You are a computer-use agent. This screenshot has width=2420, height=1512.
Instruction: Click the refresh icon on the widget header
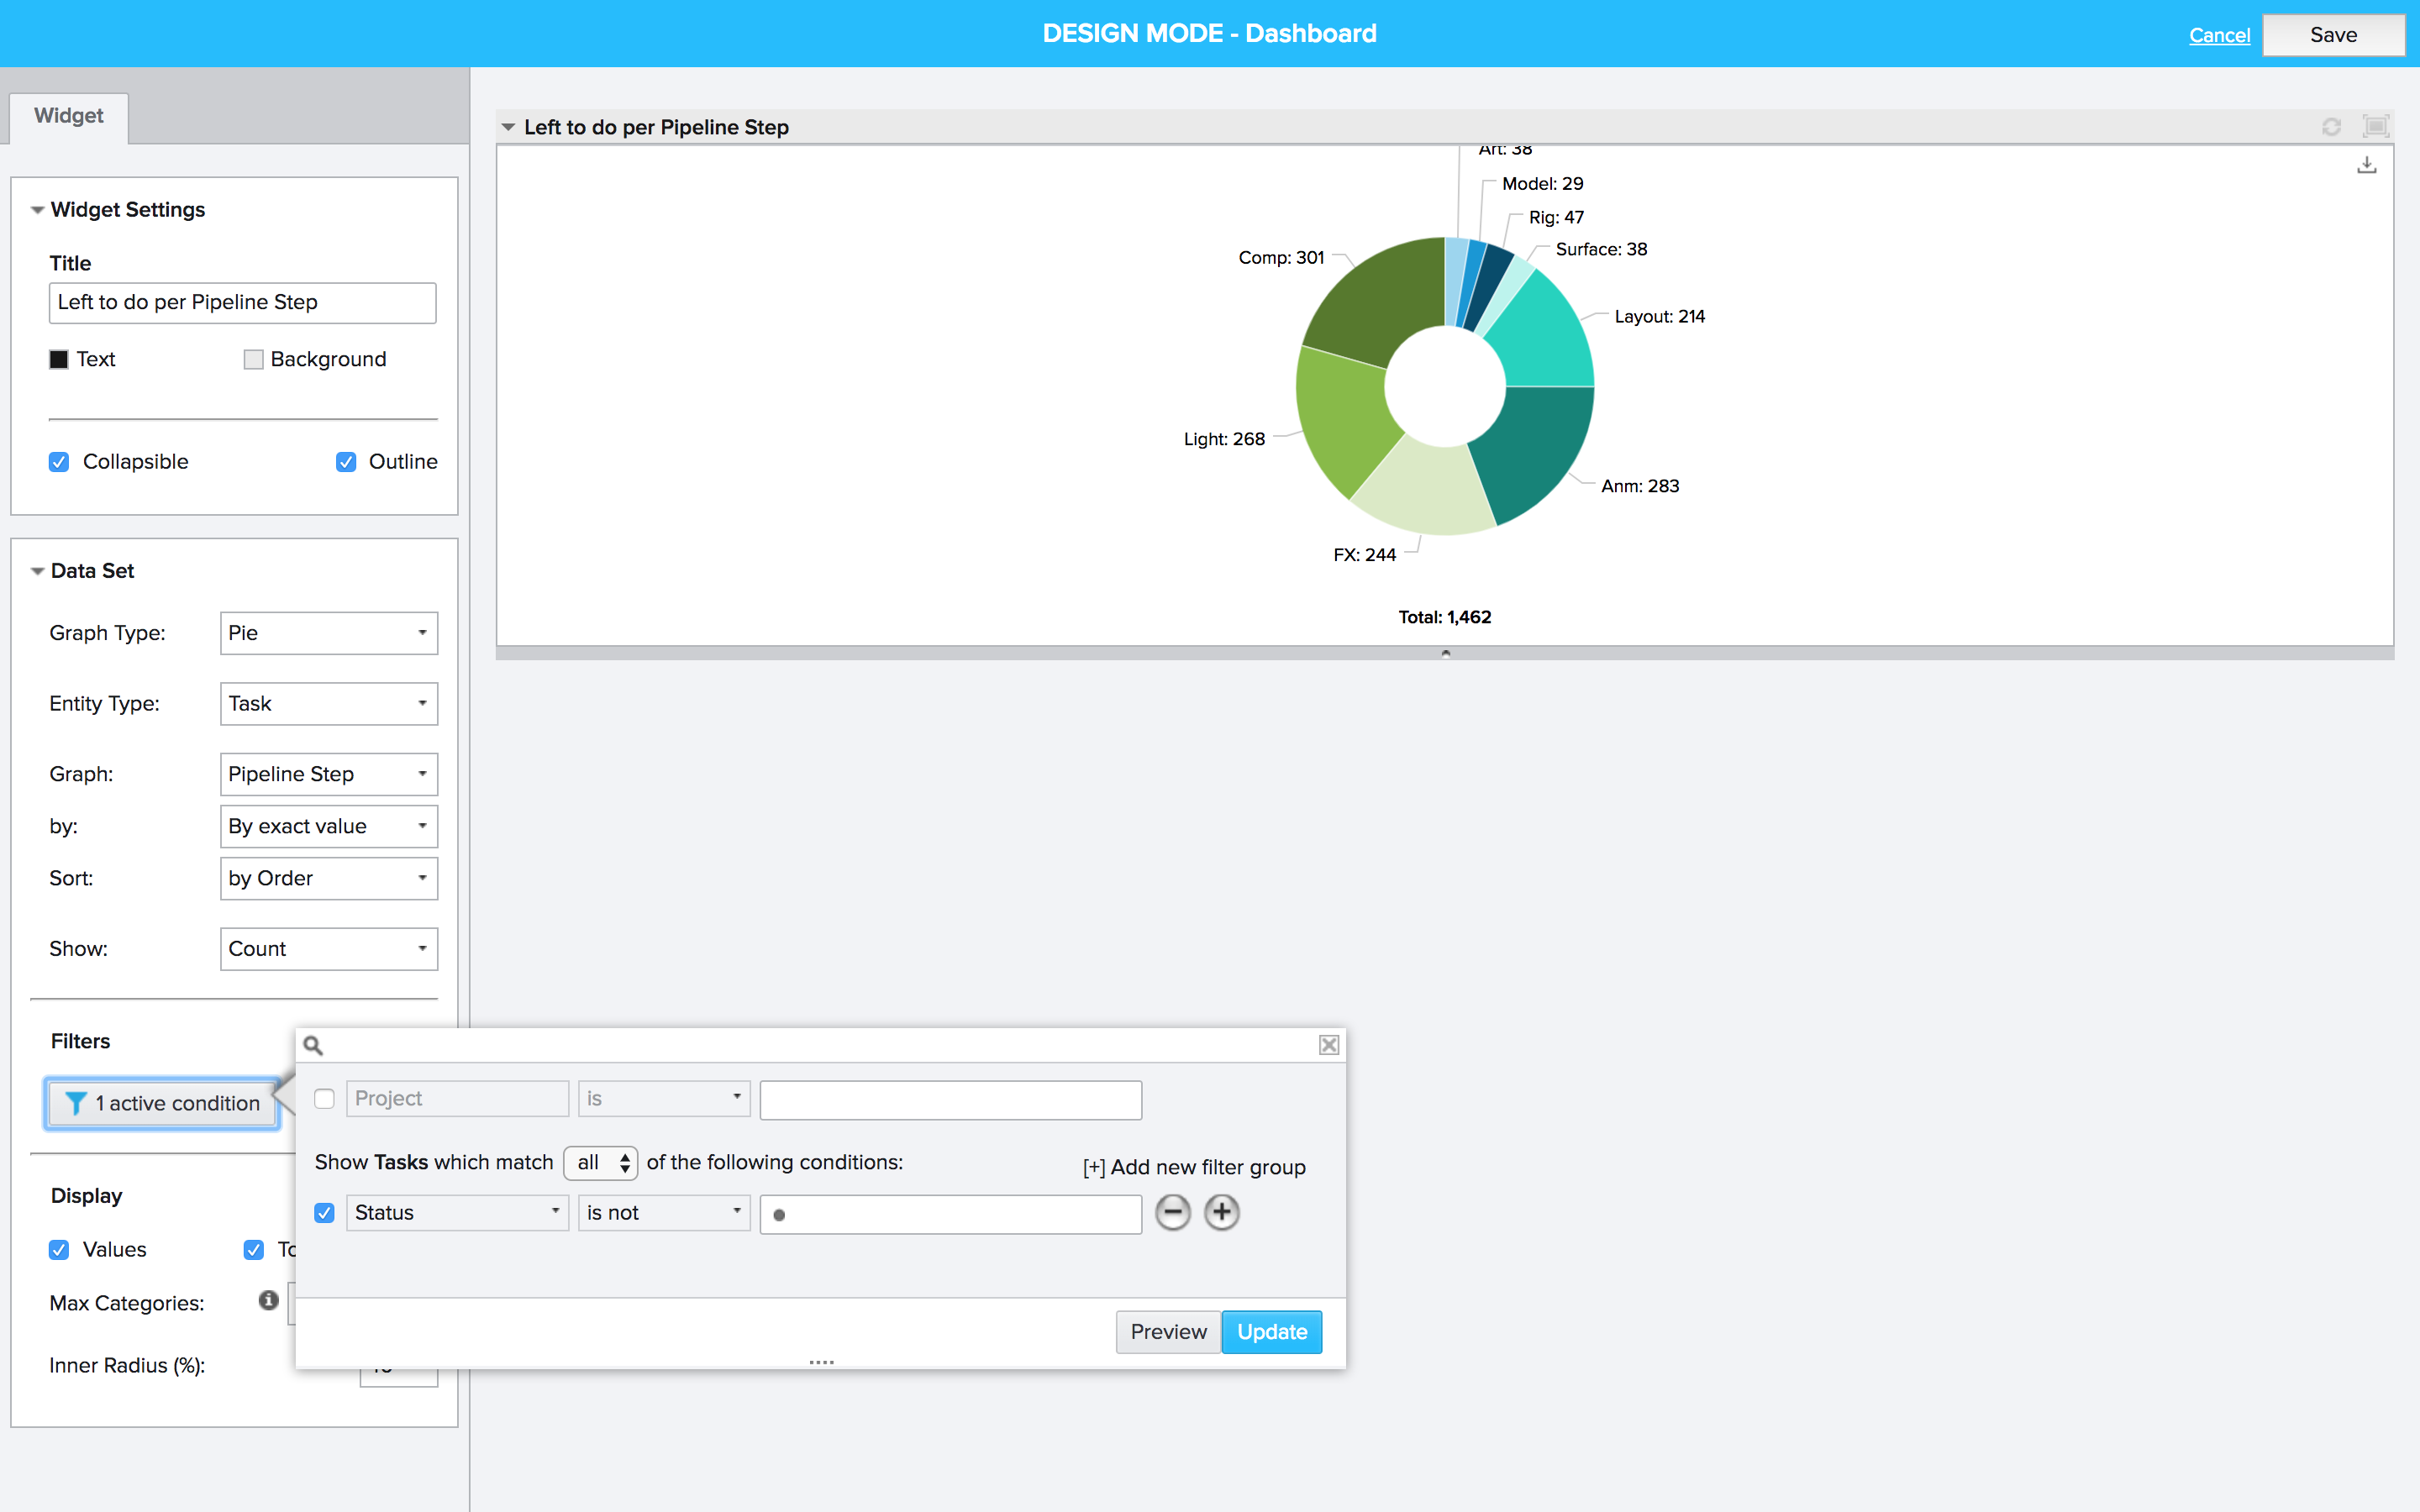click(x=2333, y=126)
